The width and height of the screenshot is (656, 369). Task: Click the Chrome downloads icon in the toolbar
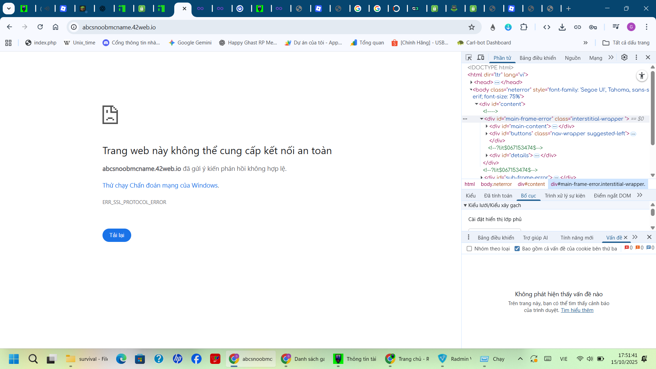pyautogui.click(x=562, y=27)
